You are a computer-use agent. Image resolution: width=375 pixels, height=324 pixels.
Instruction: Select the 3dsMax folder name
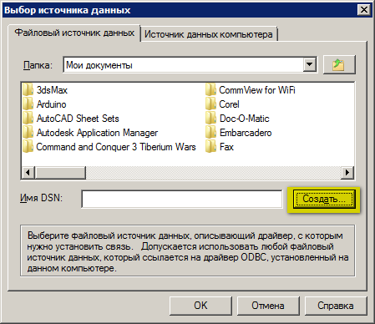tap(52, 90)
